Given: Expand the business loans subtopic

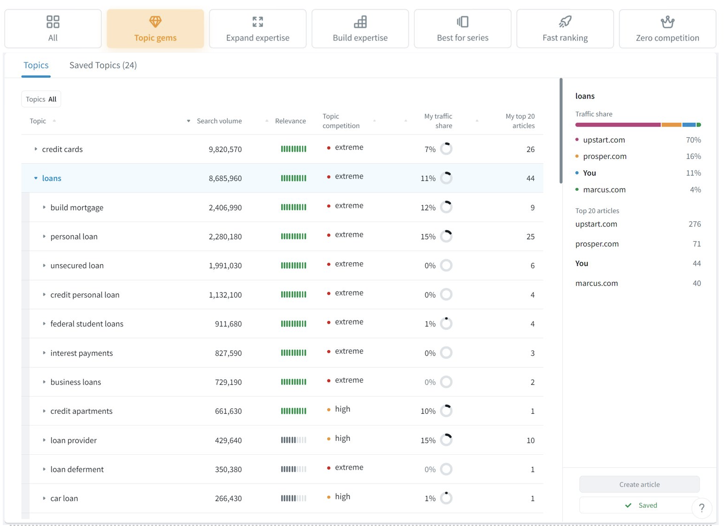Looking at the screenshot, I should click(44, 382).
